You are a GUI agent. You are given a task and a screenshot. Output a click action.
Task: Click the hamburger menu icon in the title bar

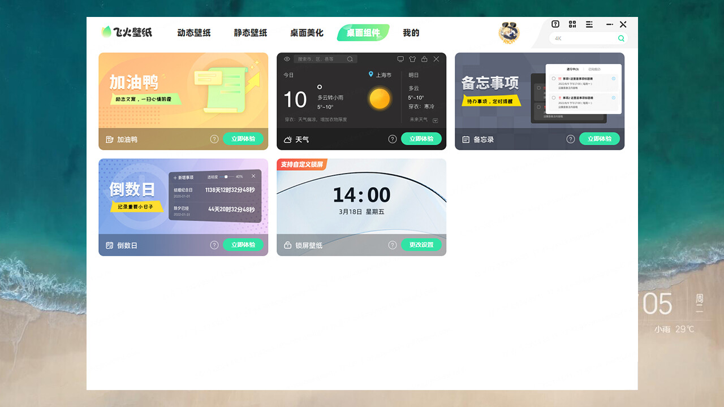589,24
